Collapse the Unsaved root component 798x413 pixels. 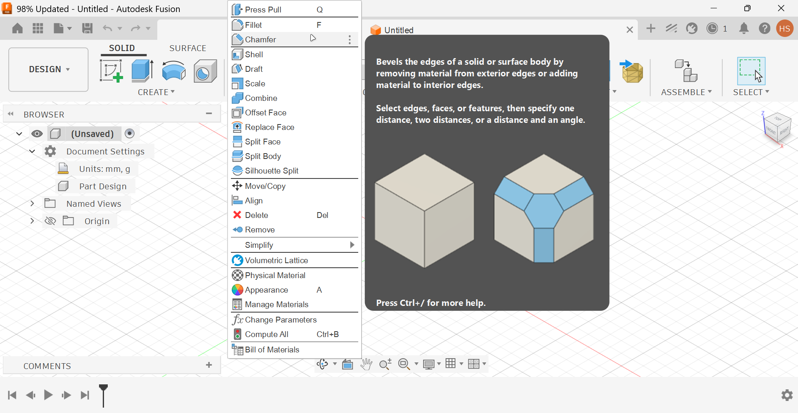19,134
